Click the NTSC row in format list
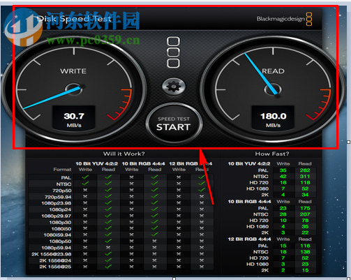351x280 pixels. coord(121,184)
